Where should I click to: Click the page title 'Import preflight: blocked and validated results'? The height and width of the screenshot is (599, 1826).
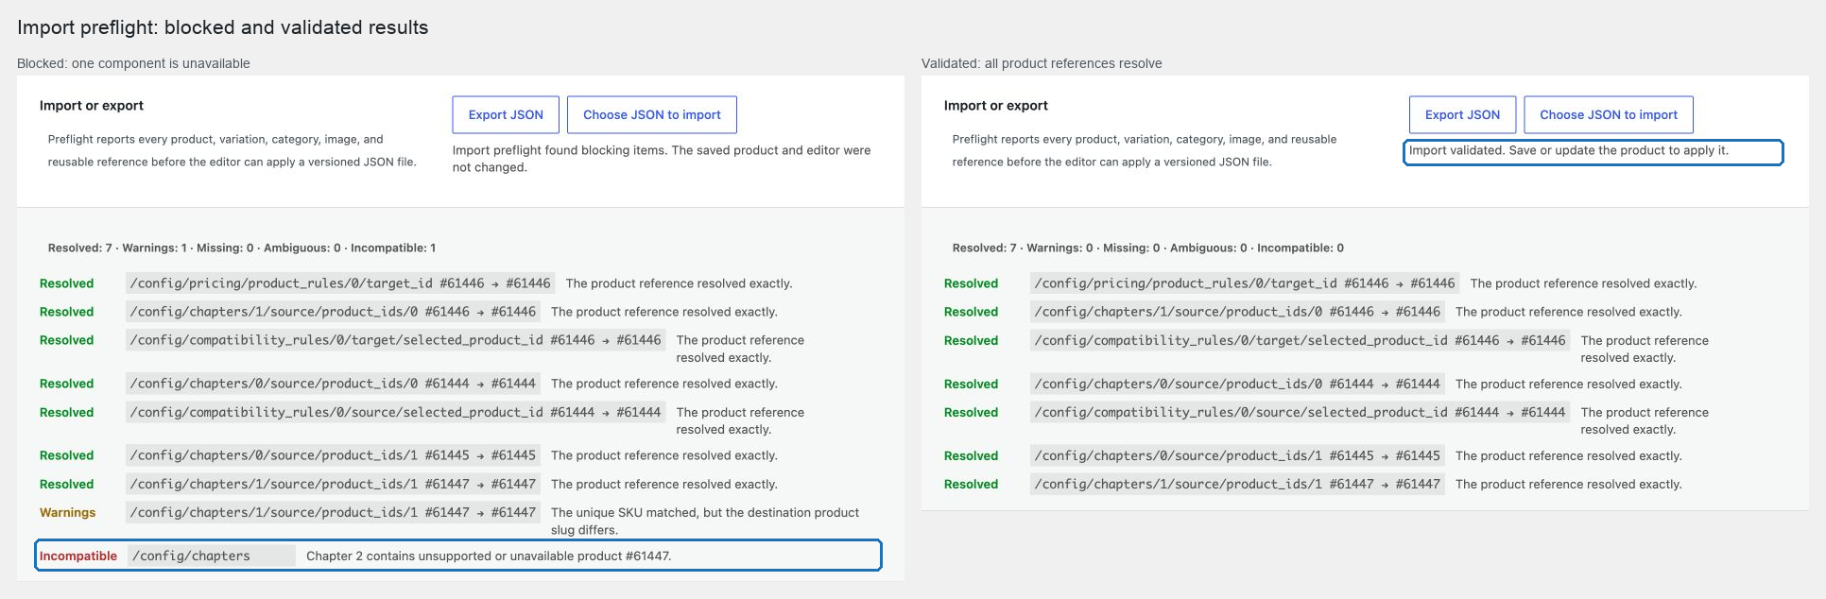(223, 27)
